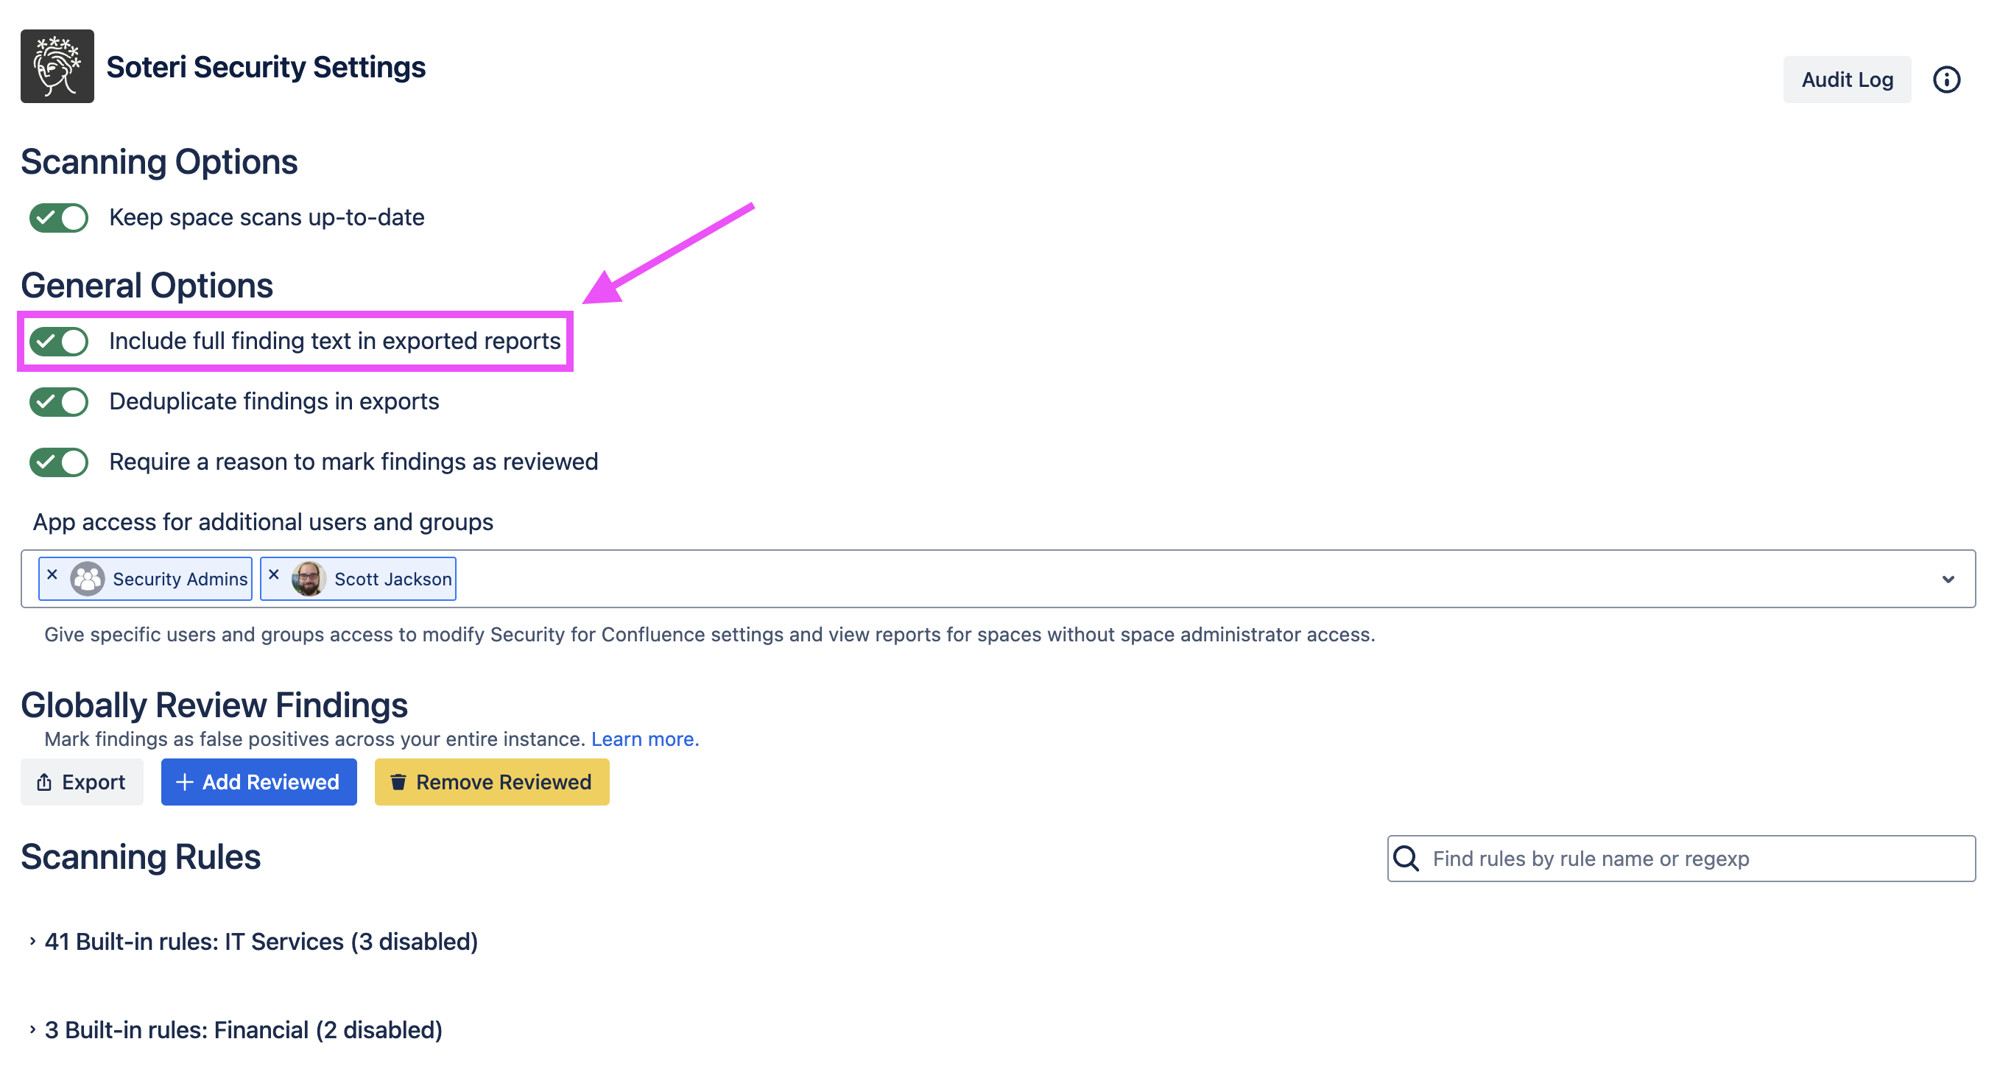This screenshot has width=2000, height=1078.
Task: Focus the Find rules search field
Action: pyautogui.click(x=1692, y=859)
